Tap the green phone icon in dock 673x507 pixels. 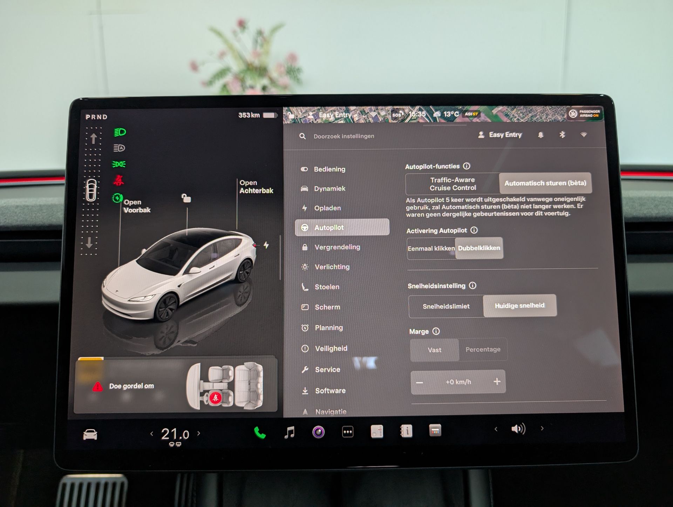pos(259,433)
